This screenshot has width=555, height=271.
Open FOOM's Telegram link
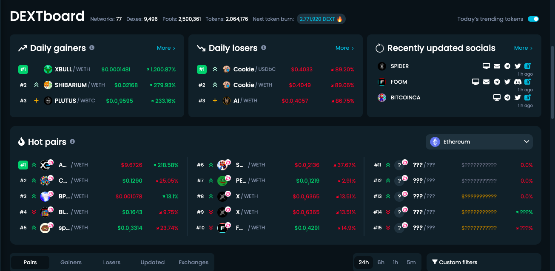(497, 82)
